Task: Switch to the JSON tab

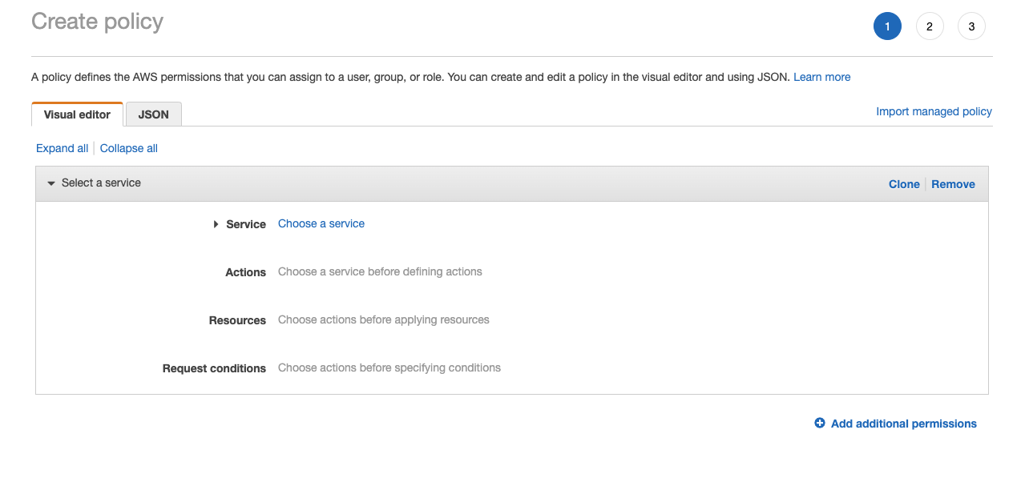Action: 154,114
